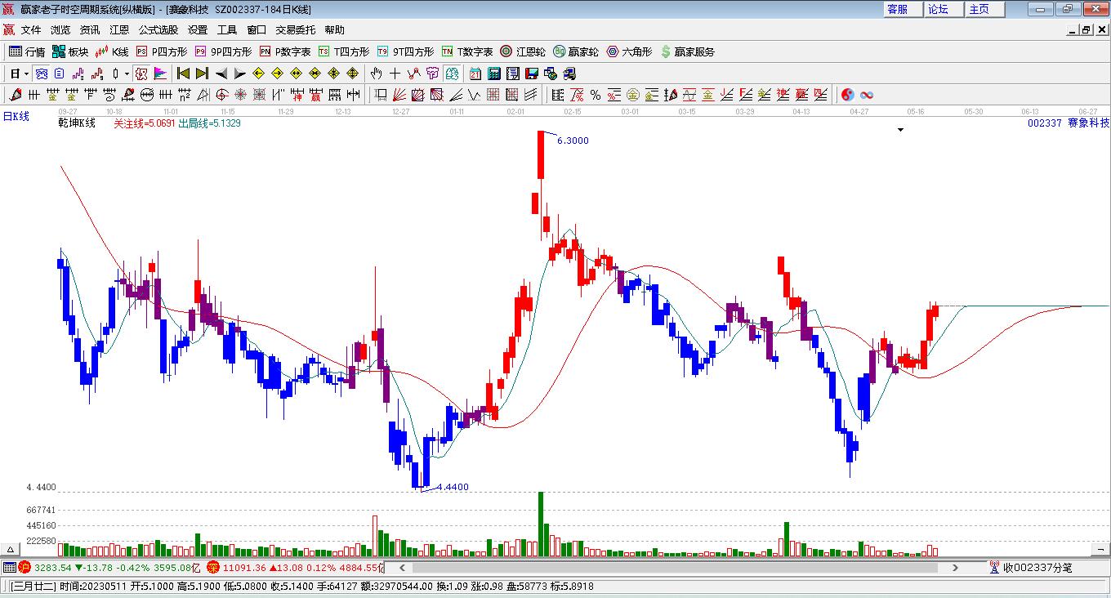Click the 002337 赛象科技 stock label

tap(1068, 123)
